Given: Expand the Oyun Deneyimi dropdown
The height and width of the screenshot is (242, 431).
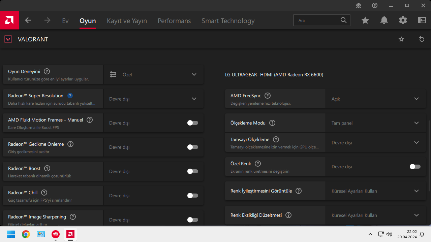Looking at the screenshot, I should (x=194, y=74).
